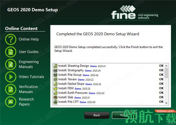Screen dimensions: 176x125
Task: Open the Video Tutorials link text
Action: pos(31,77)
